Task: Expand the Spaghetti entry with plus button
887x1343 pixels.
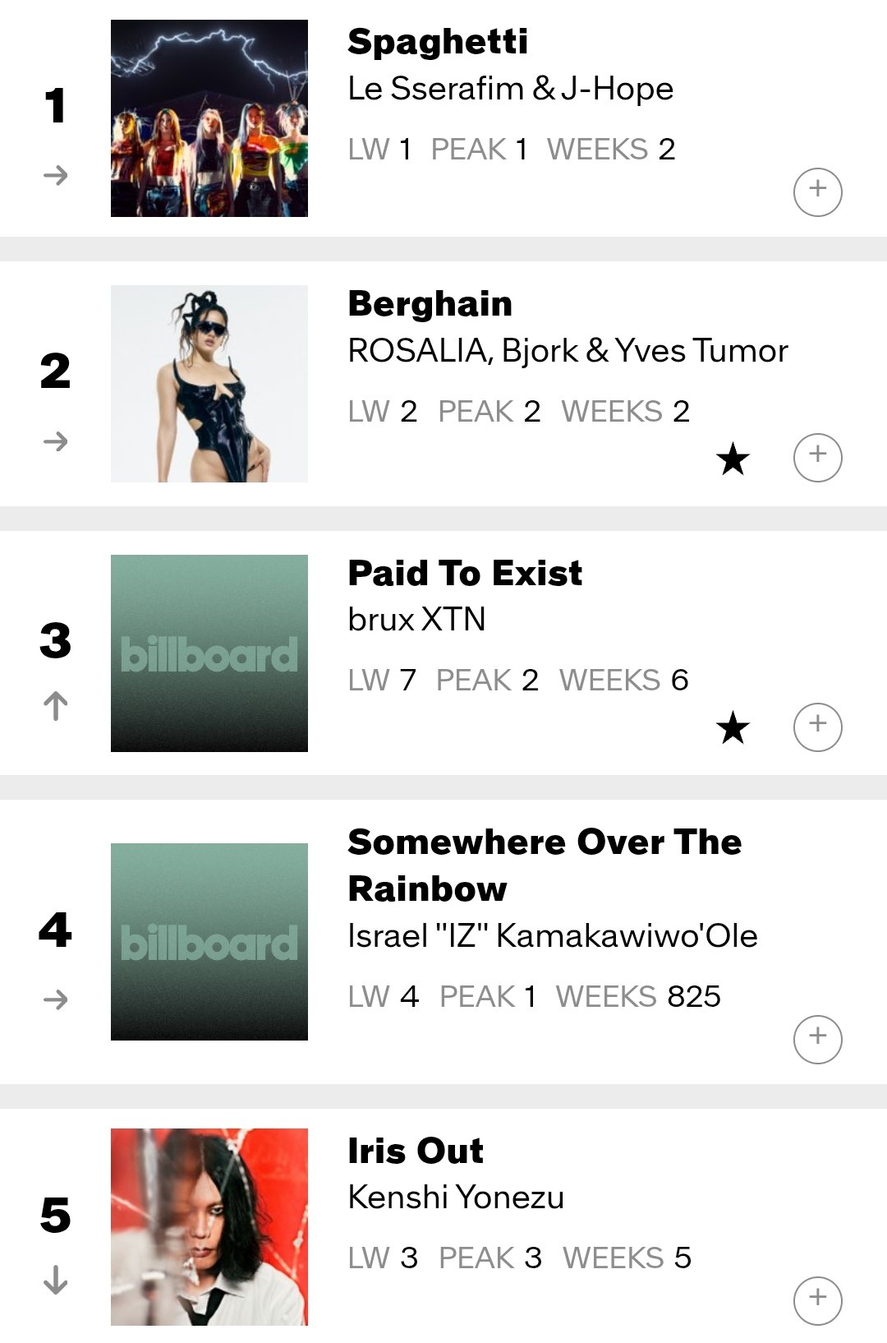Action: tap(817, 192)
